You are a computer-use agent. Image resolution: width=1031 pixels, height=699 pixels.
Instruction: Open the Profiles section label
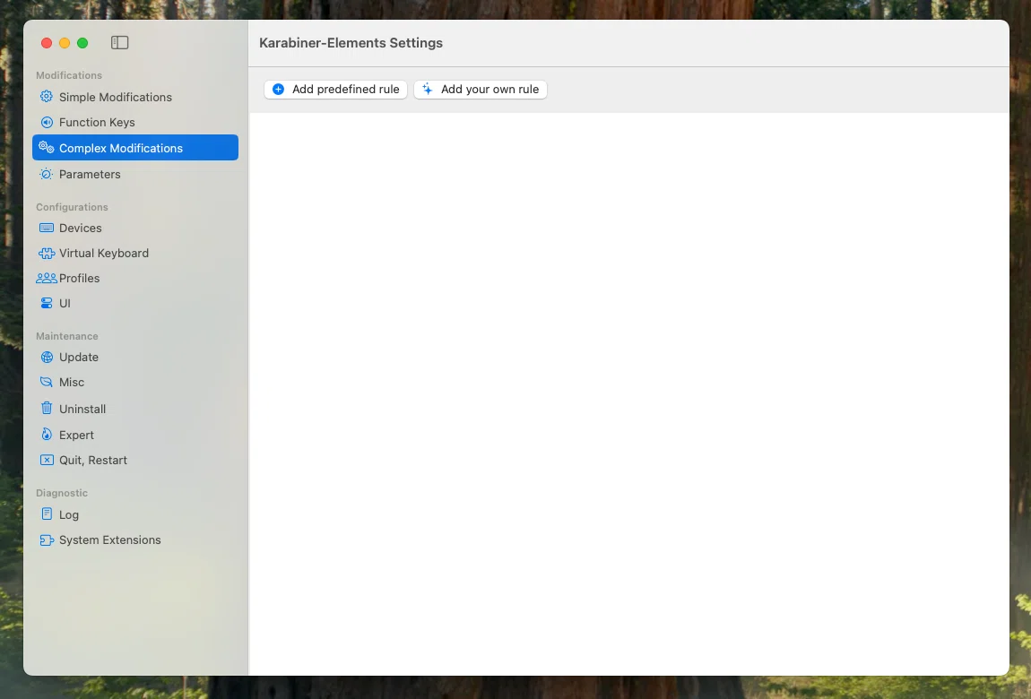pos(79,278)
